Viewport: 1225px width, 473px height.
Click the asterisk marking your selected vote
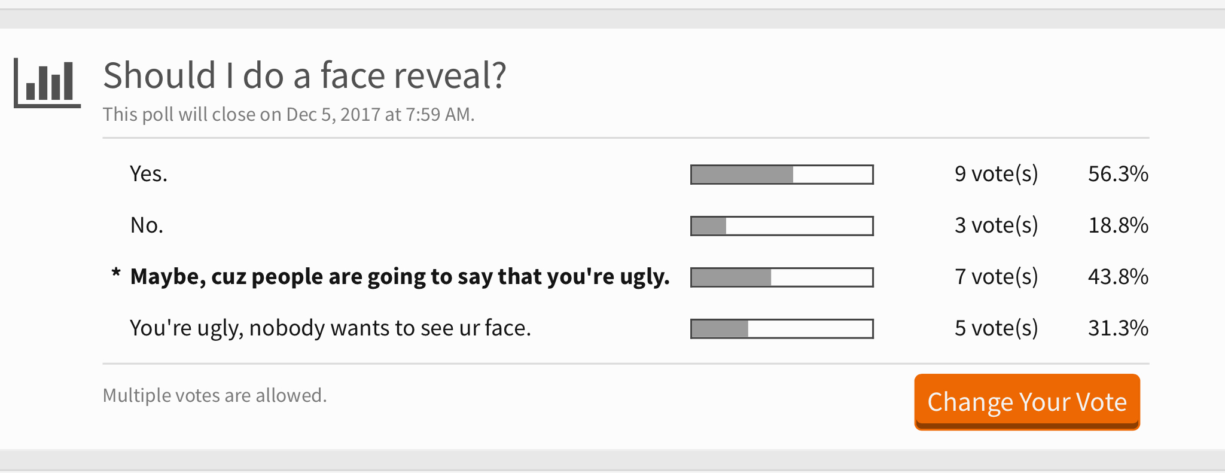[x=116, y=274]
